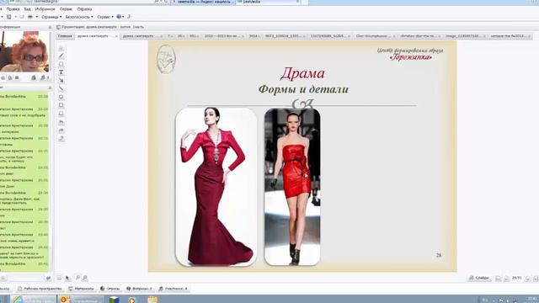Switch to the seemedia Яндекс browser tab

(203, 2)
